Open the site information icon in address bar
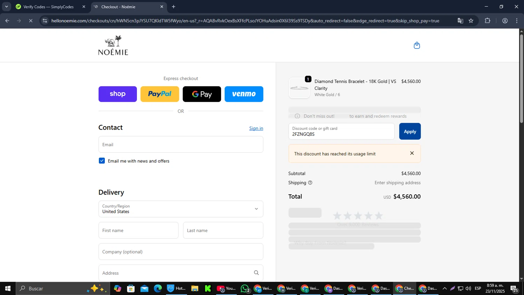The width and height of the screenshot is (524, 295). point(45,21)
